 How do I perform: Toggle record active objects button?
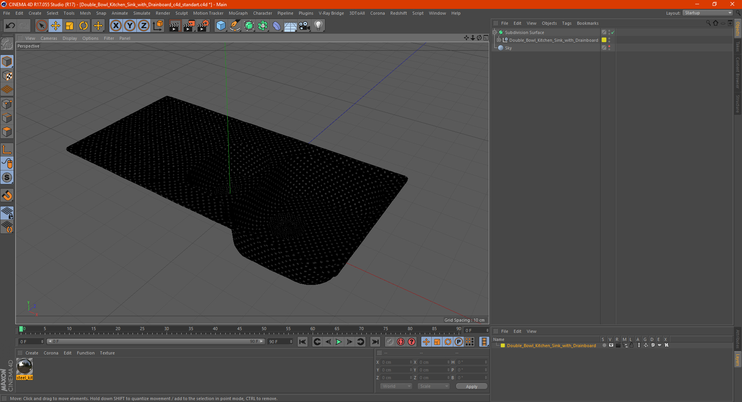[390, 342]
